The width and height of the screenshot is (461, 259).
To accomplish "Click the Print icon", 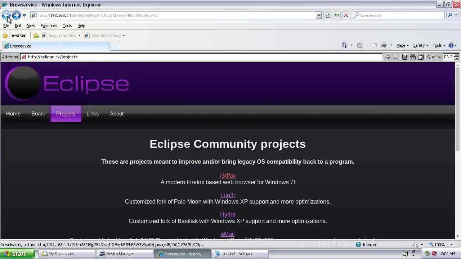I will (x=384, y=45).
